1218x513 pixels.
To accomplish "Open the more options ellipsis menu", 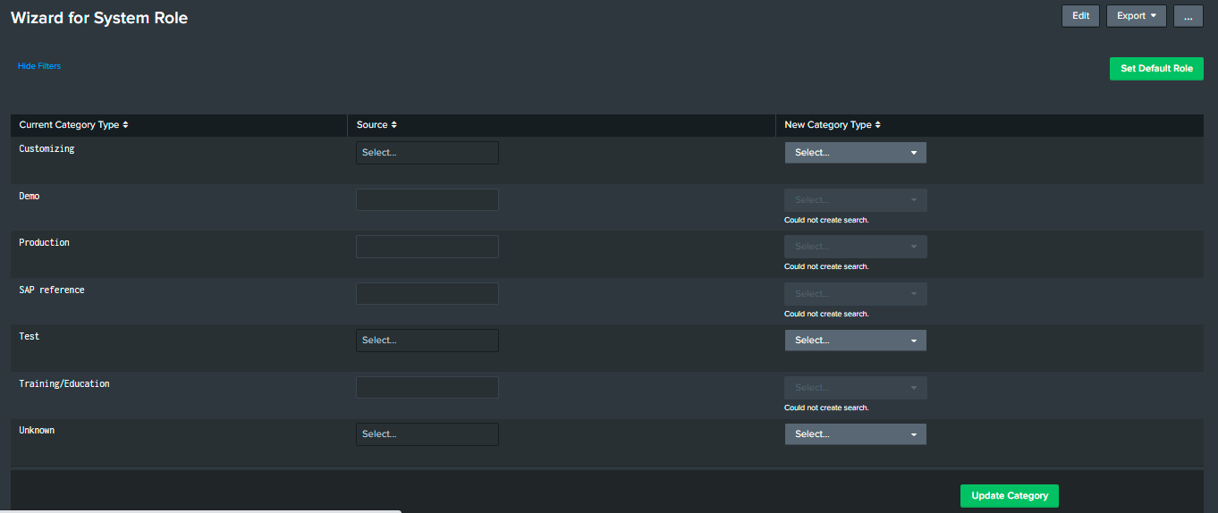I will pos(1188,16).
